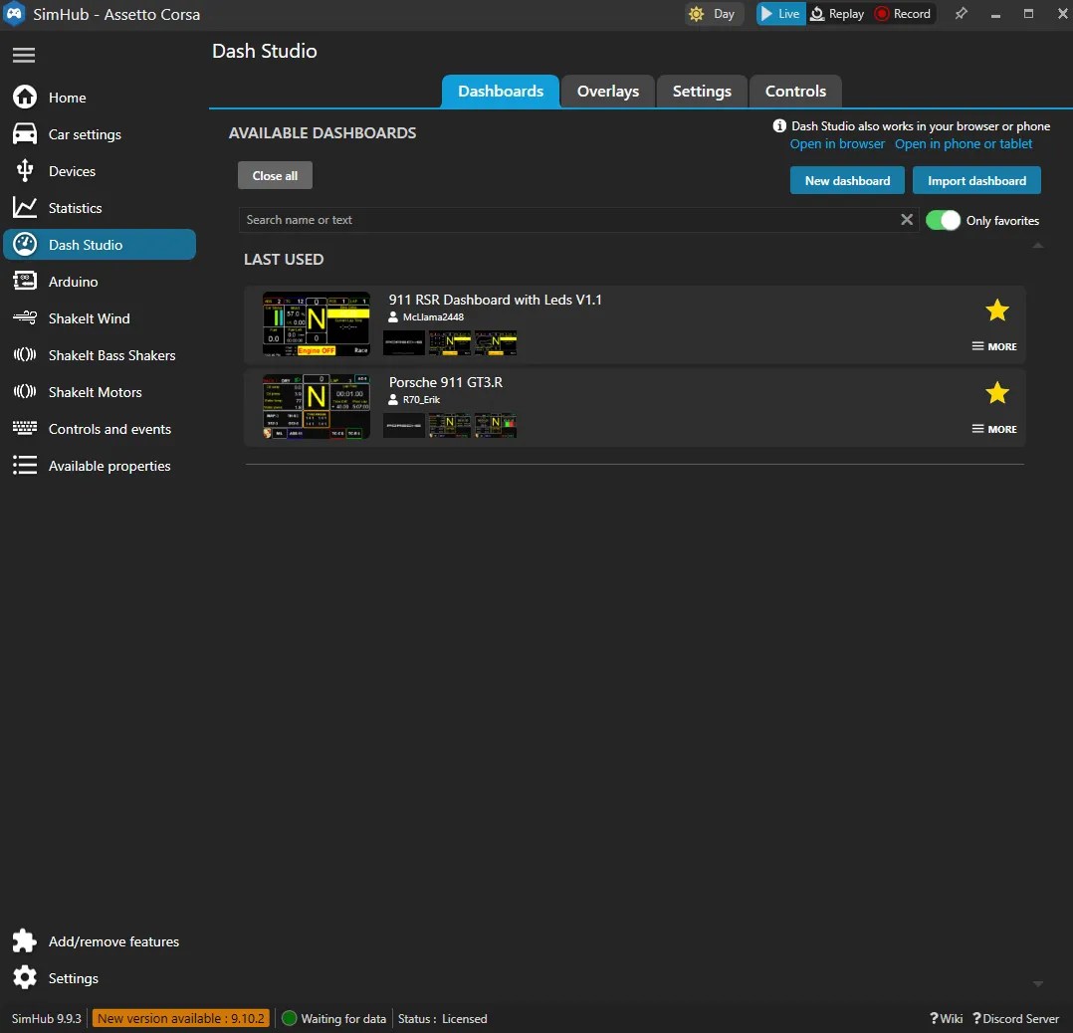The height and width of the screenshot is (1033, 1073).
Task: Click the green Waiting for data indicator
Action: tap(290, 1019)
